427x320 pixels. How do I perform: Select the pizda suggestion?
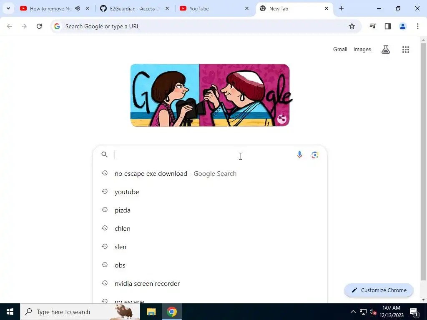[210, 210]
